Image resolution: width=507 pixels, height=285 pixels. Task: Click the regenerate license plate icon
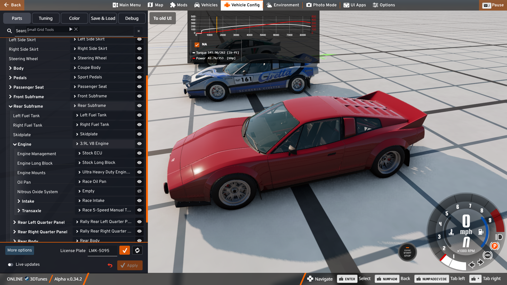137,250
